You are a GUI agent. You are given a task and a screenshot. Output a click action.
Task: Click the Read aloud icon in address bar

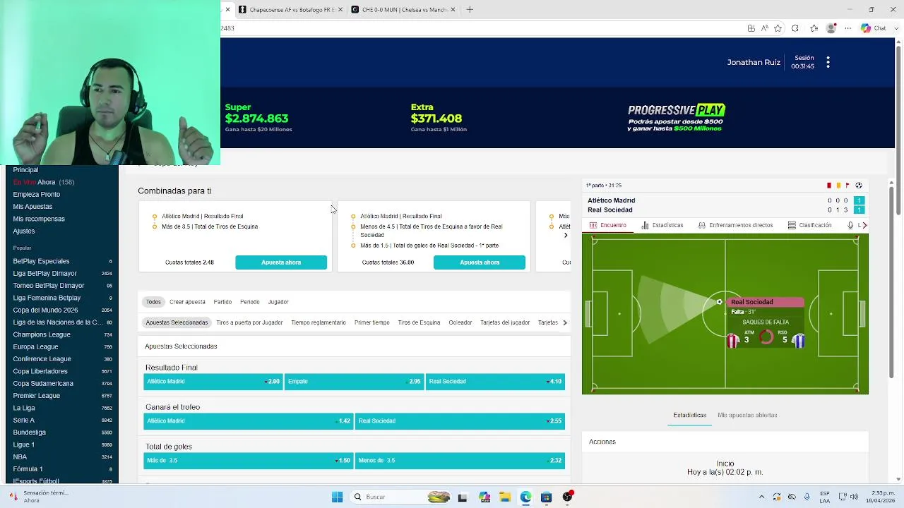point(764,28)
